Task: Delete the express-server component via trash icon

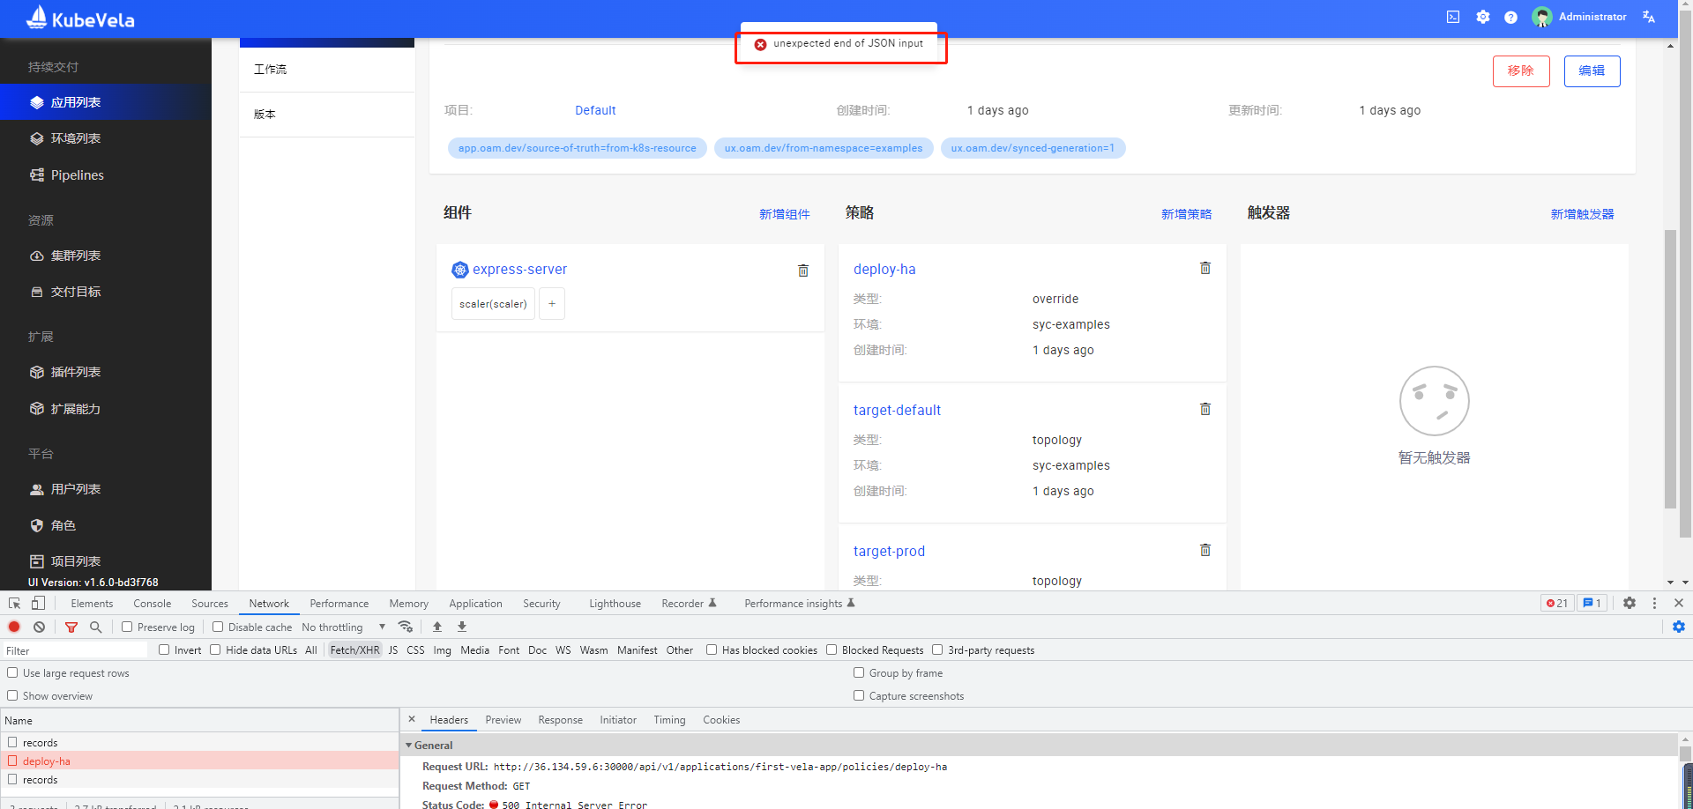Action: [802, 271]
